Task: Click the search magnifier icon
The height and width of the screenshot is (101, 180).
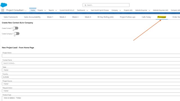Action: tap(85, 5)
